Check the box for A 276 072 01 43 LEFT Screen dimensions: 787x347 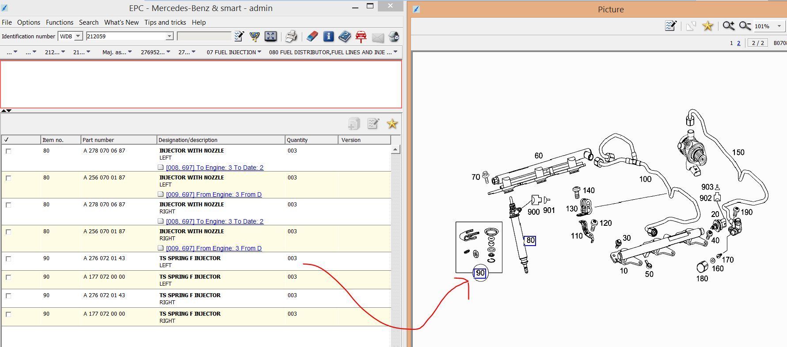tap(8, 259)
